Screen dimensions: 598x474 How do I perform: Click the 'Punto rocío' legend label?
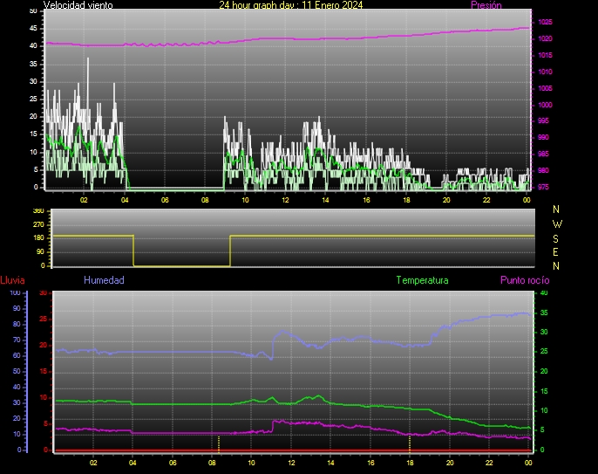(525, 280)
